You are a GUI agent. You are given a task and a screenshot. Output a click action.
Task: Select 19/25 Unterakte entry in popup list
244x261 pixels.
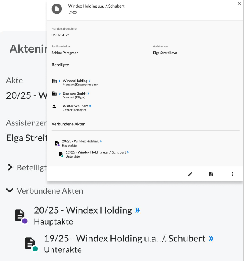(x=96, y=152)
